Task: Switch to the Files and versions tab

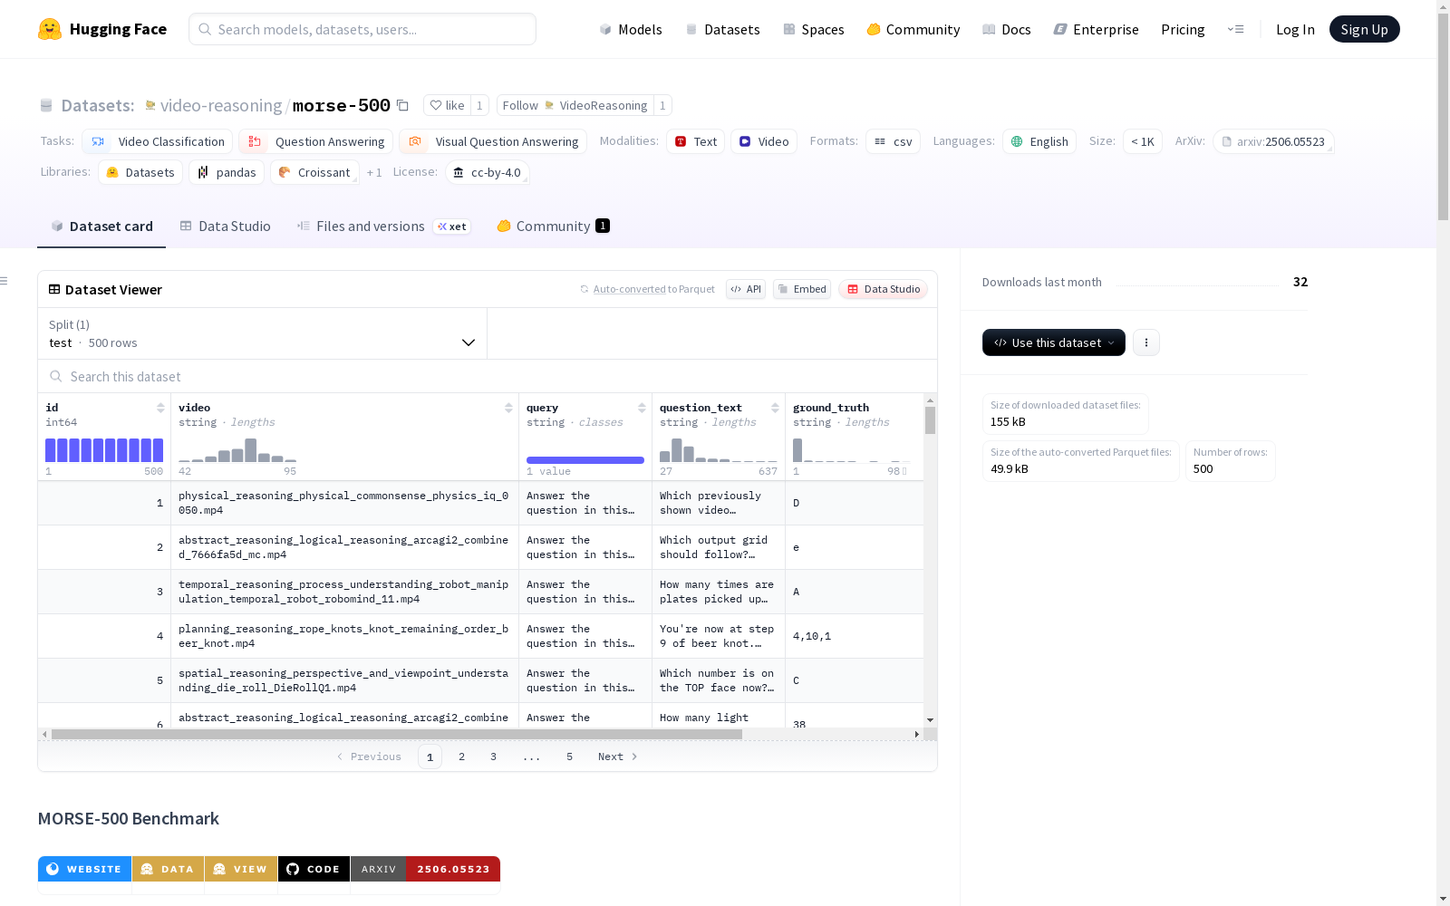Action: click(383, 226)
